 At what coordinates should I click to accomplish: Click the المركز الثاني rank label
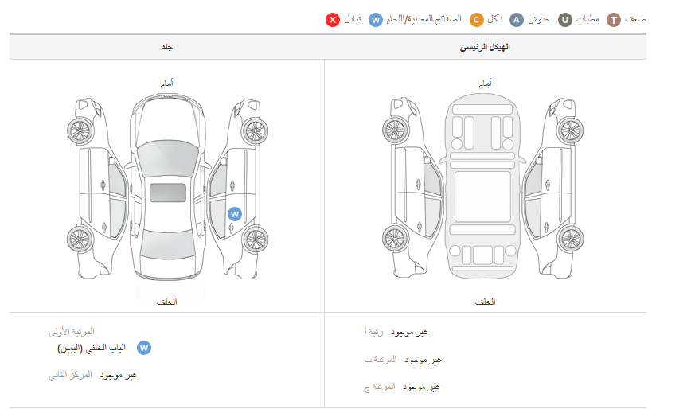[x=70, y=374]
